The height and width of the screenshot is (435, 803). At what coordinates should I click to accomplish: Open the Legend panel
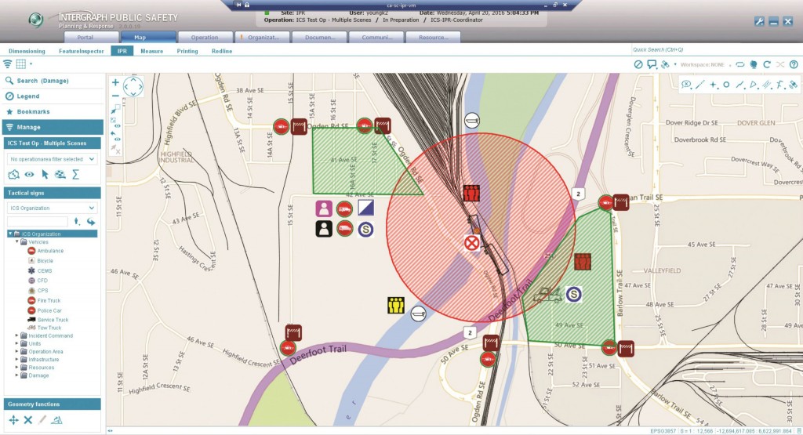[x=52, y=96]
